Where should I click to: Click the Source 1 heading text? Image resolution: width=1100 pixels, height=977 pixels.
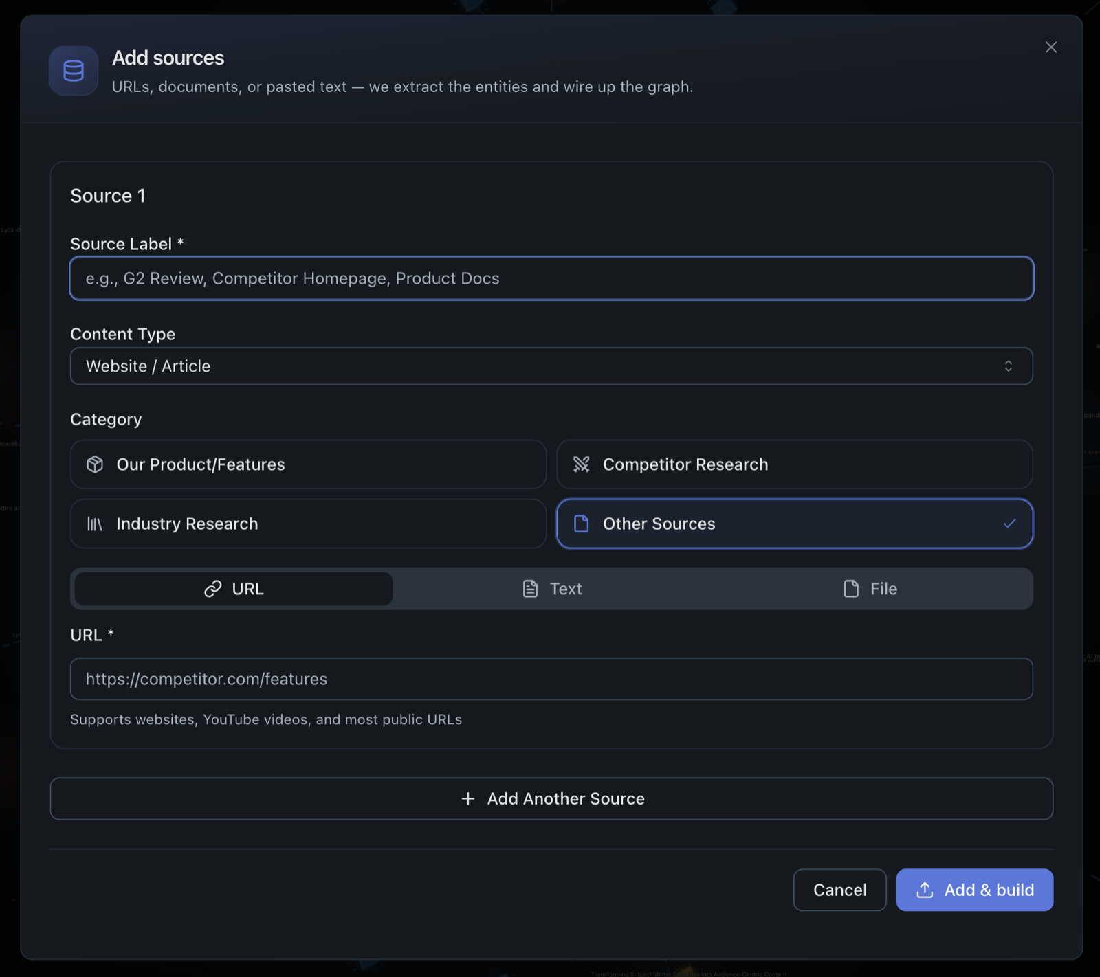[108, 196]
